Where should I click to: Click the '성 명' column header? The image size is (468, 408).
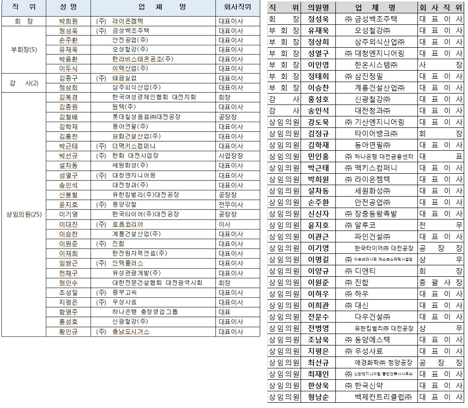(68, 7)
